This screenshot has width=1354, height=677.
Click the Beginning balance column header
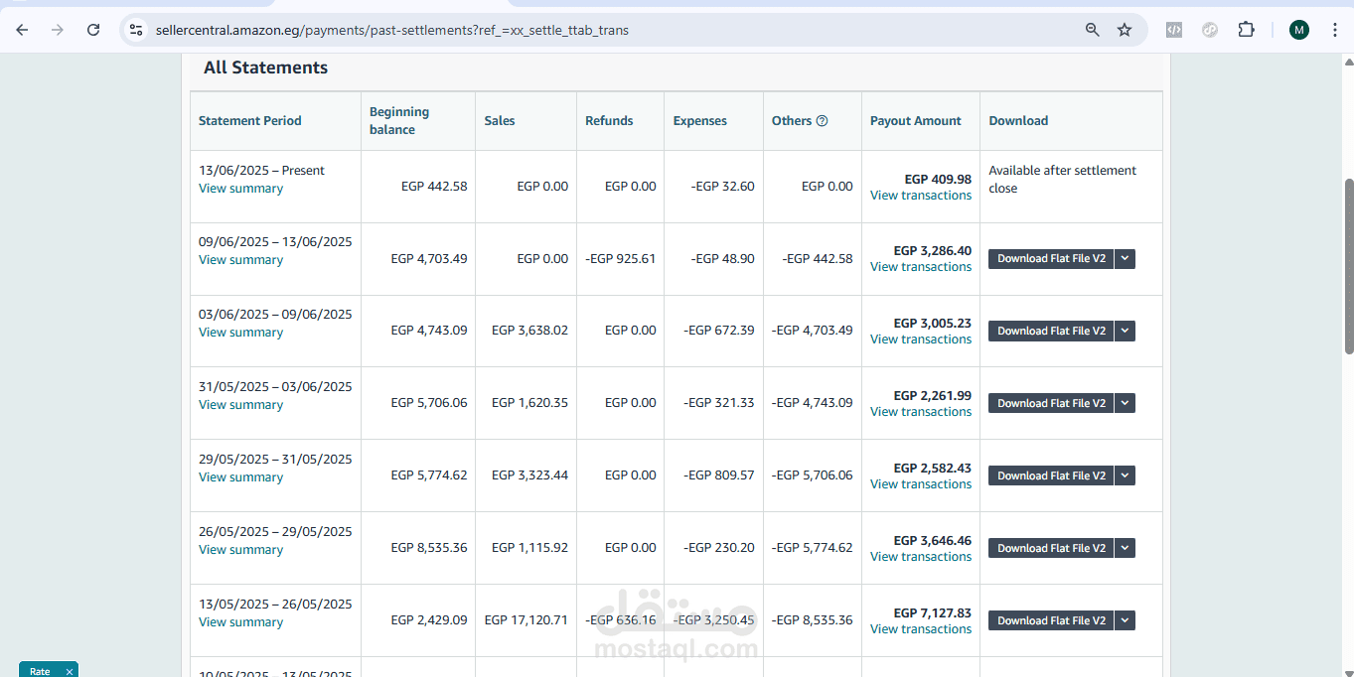[x=399, y=121]
